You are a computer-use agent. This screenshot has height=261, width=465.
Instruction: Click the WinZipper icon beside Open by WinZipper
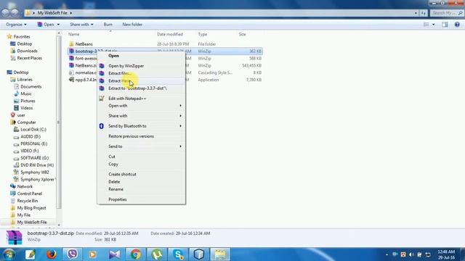tap(102, 66)
